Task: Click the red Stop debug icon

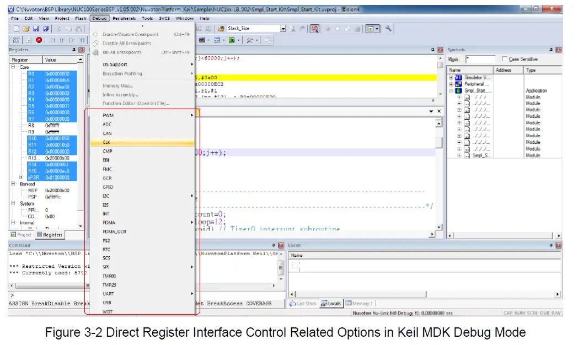Action: 39,40
